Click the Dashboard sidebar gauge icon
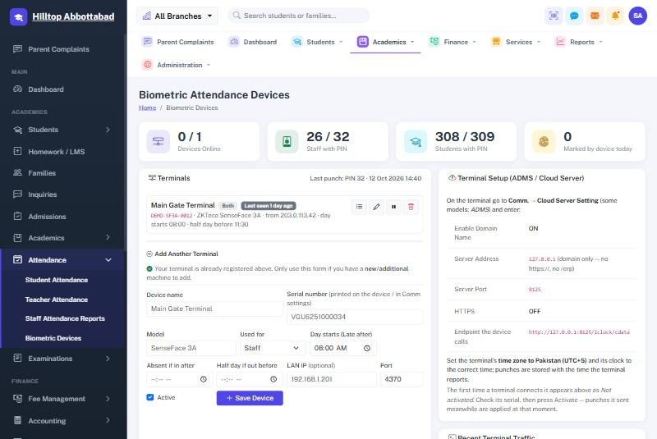The image size is (657, 439). (17, 89)
